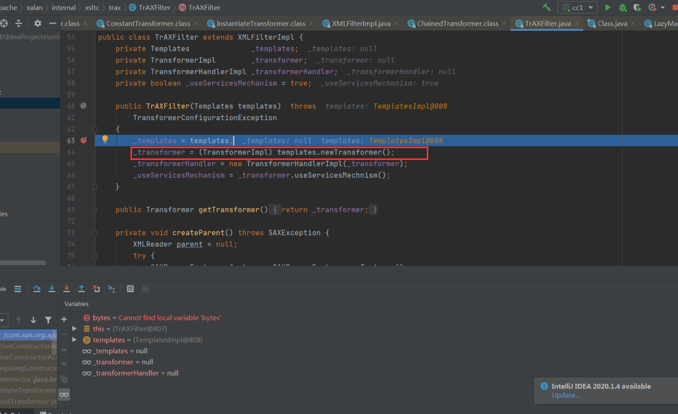
Task: Build project with the hammer icon
Action: 547,7
